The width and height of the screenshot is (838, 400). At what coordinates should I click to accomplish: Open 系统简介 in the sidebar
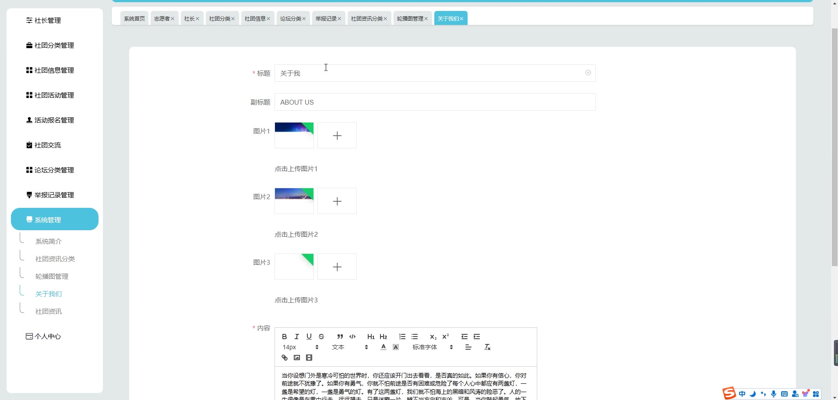[49, 241]
